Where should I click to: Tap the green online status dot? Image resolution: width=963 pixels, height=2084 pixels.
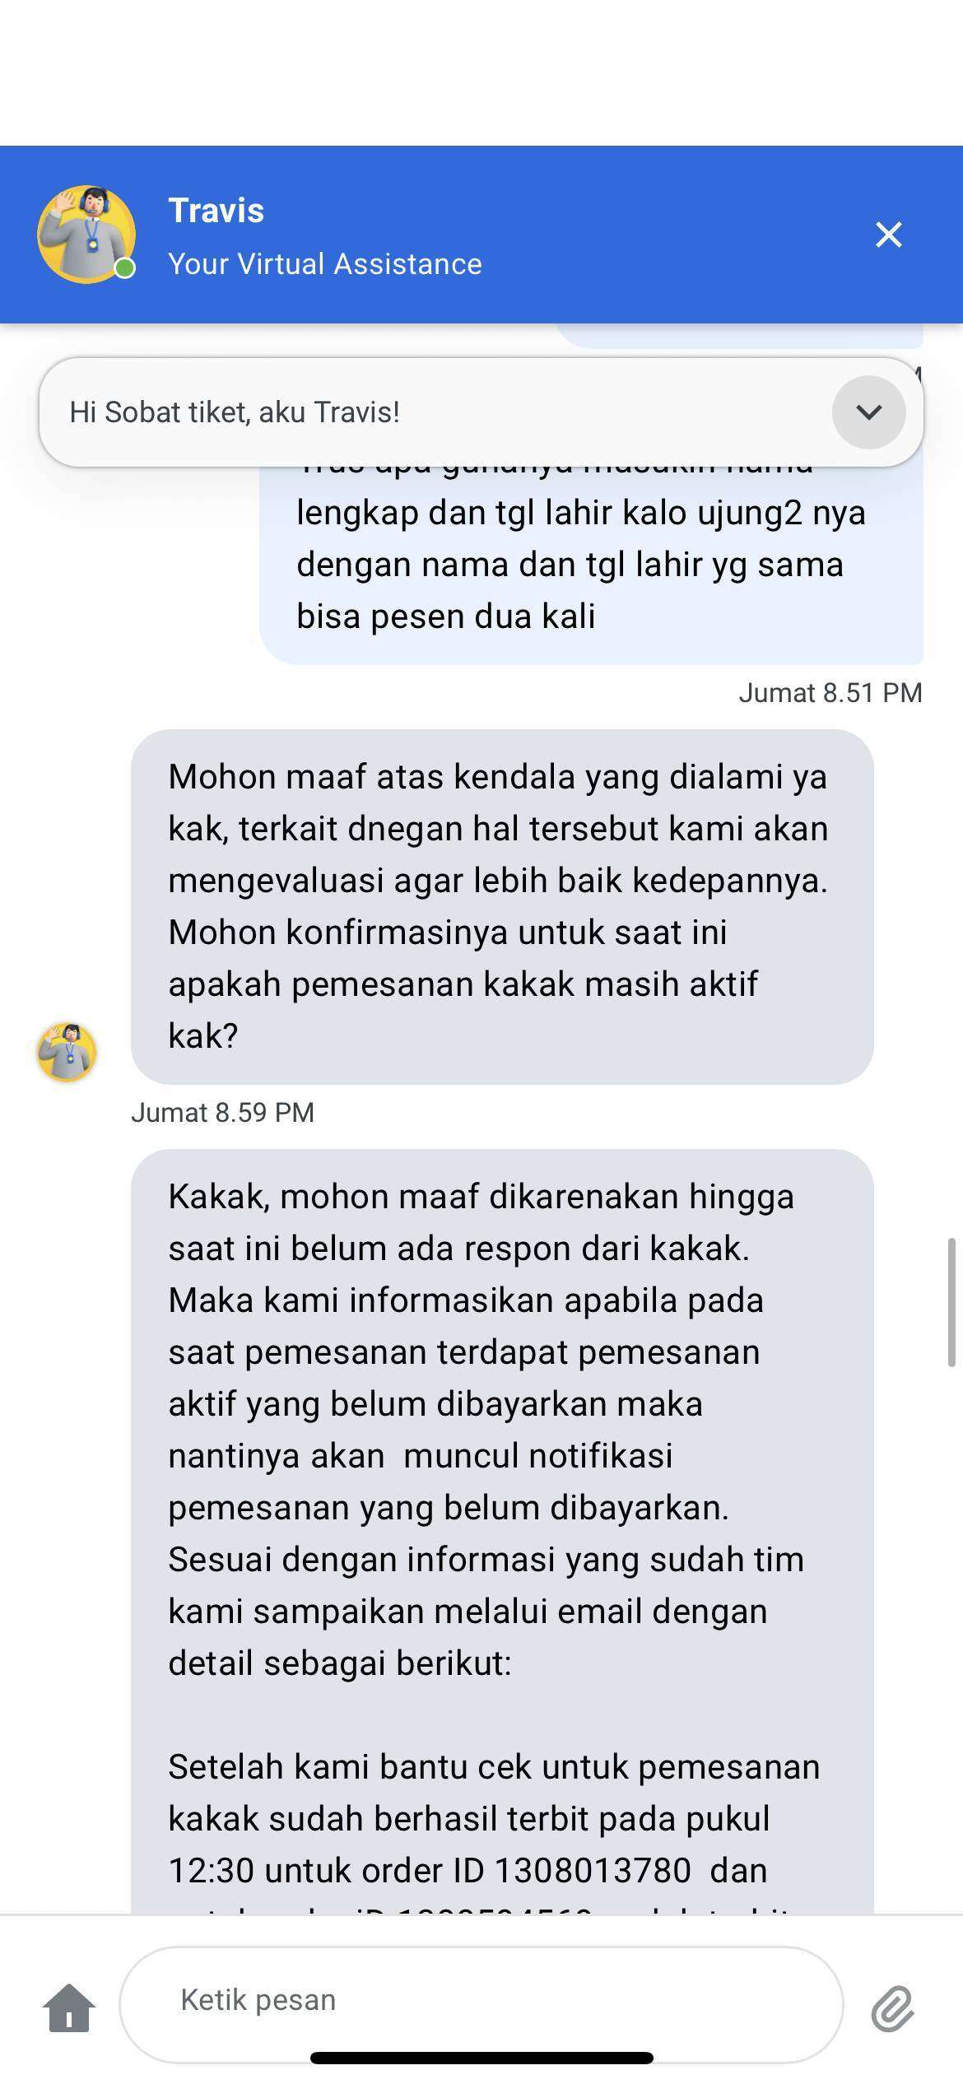pos(124,268)
